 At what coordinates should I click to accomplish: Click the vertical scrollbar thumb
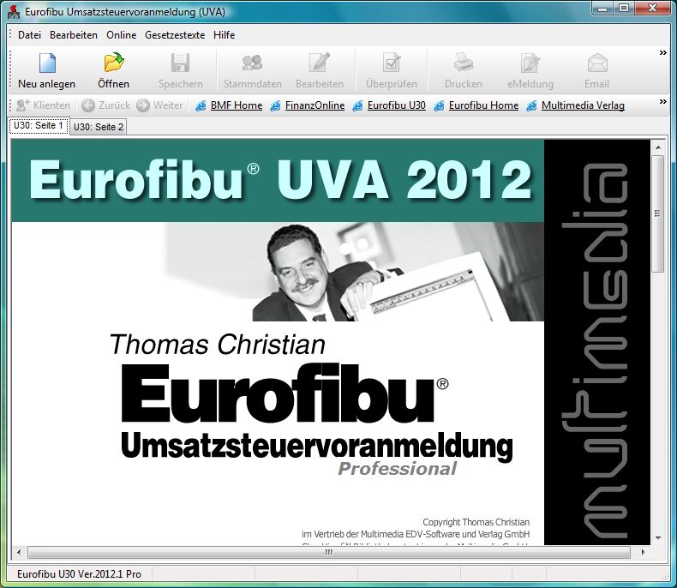tap(658, 213)
